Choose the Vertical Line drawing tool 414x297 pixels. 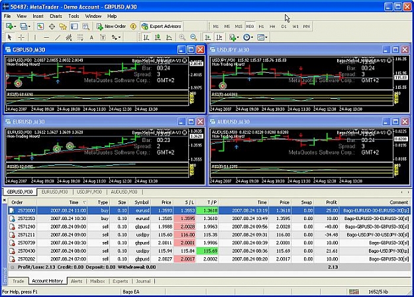[34, 37]
